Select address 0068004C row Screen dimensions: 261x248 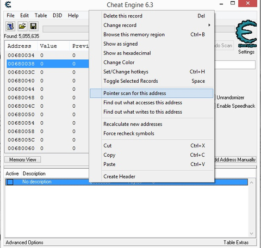(48, 106)
